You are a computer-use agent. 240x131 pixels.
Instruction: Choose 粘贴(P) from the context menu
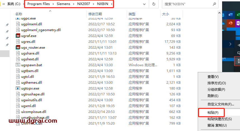pos(213,113)
